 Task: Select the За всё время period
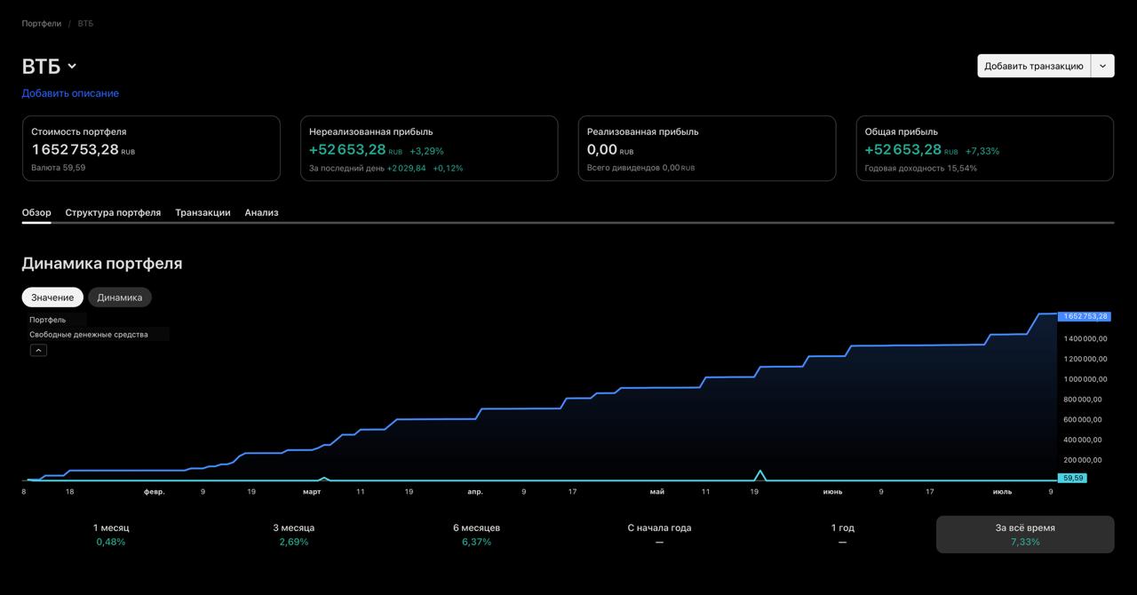(x=1025, y=535)
